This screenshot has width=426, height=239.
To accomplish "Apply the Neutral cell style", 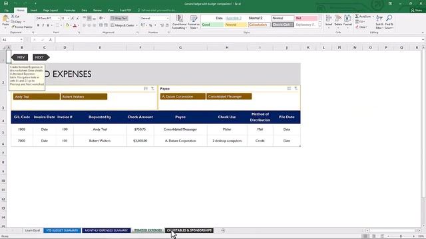I will coord(236,25).
